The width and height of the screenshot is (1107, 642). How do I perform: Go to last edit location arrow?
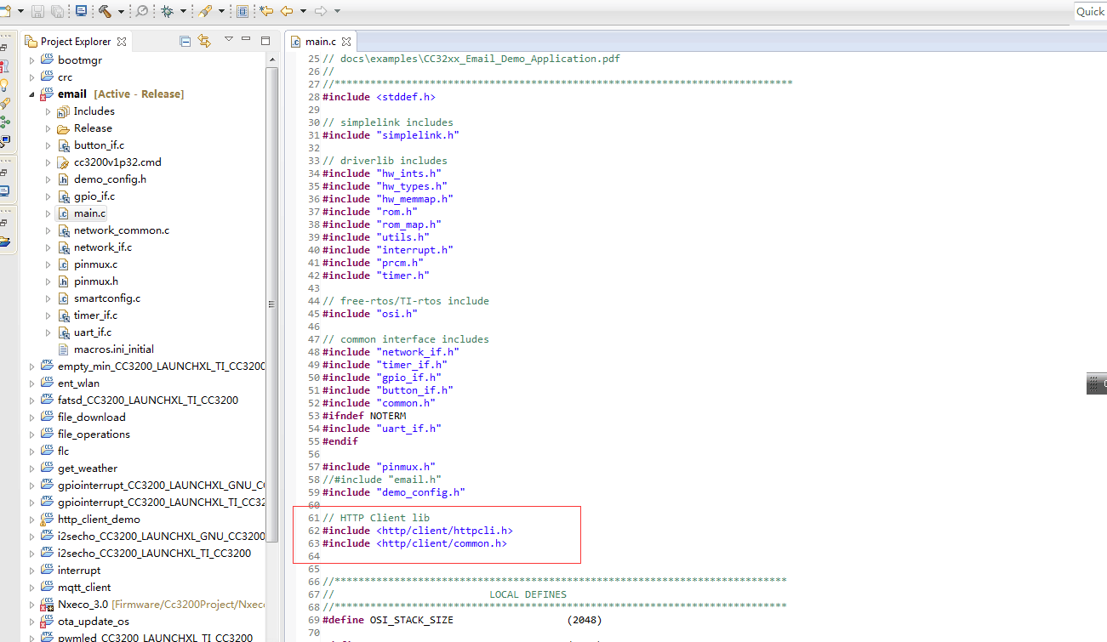pyautogui.click(x=266, y=11)
